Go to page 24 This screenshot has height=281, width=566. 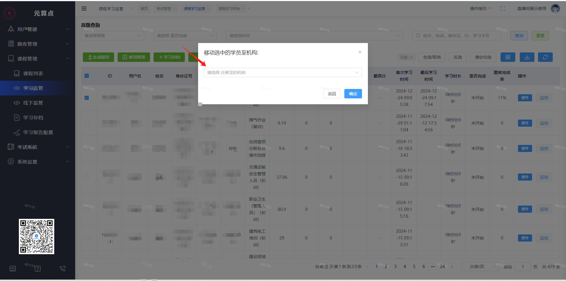pyautogui.click(x=442, y=267)
